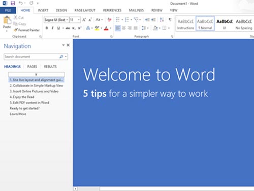Apply the red font color
Viewport: 254px width, 191px height.
(x=106, y=28)
